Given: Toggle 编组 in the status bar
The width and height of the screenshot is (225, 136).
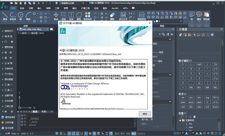Looking at the screenshot, I should coord(134,133).
